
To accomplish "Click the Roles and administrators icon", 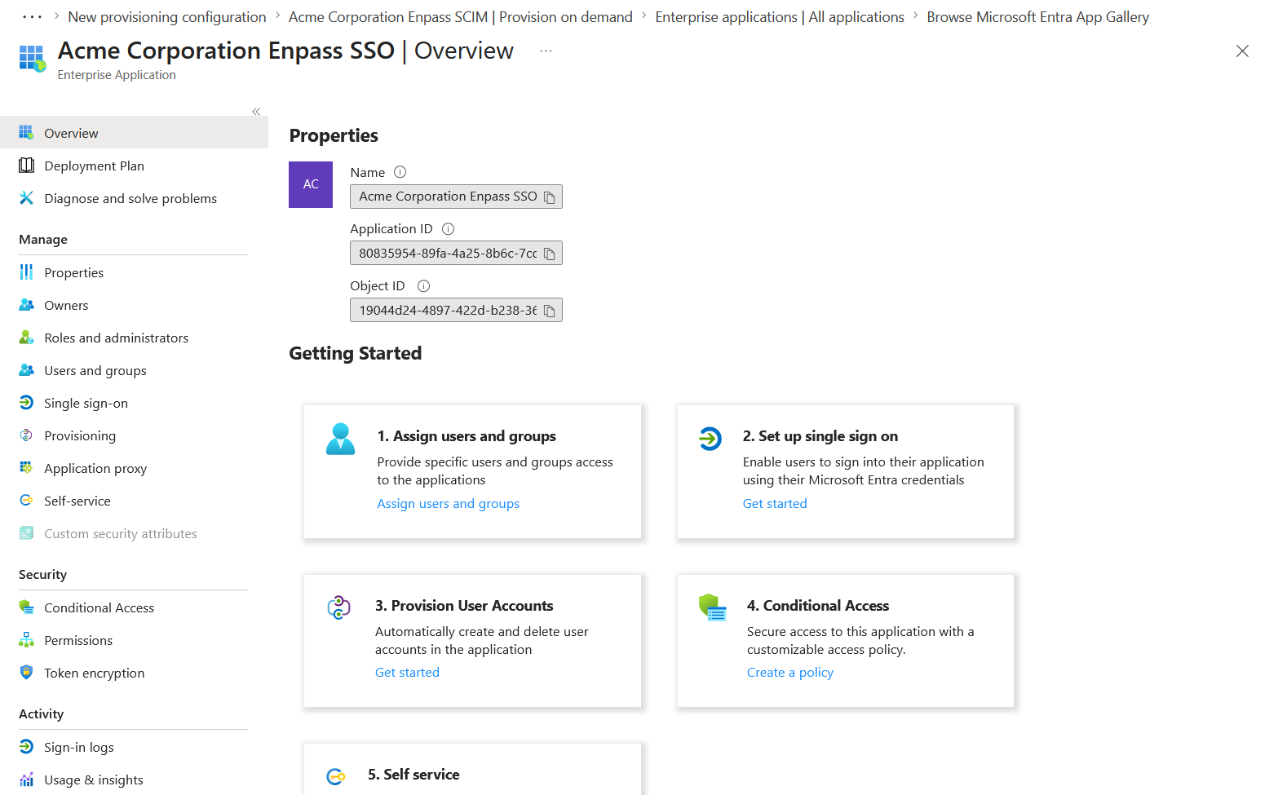I will pyautogui.click(x=26, y=338).
